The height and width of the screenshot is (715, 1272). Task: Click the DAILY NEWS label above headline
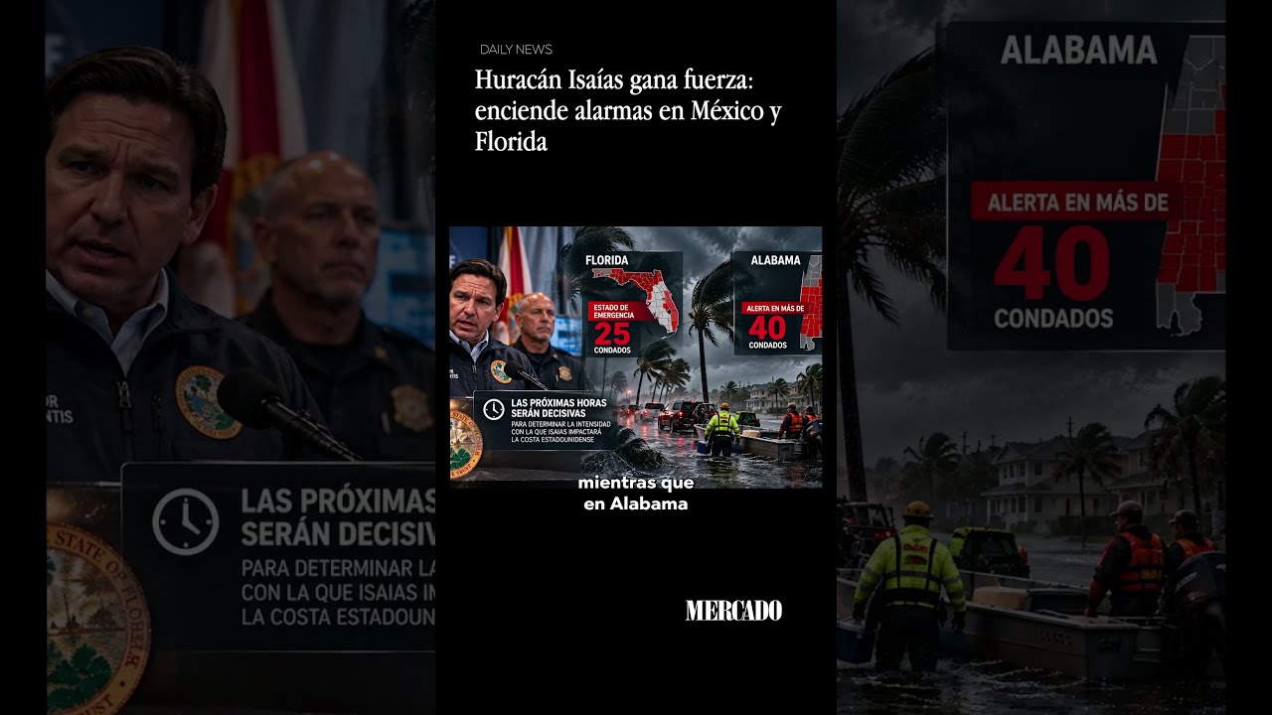point(516,50)
